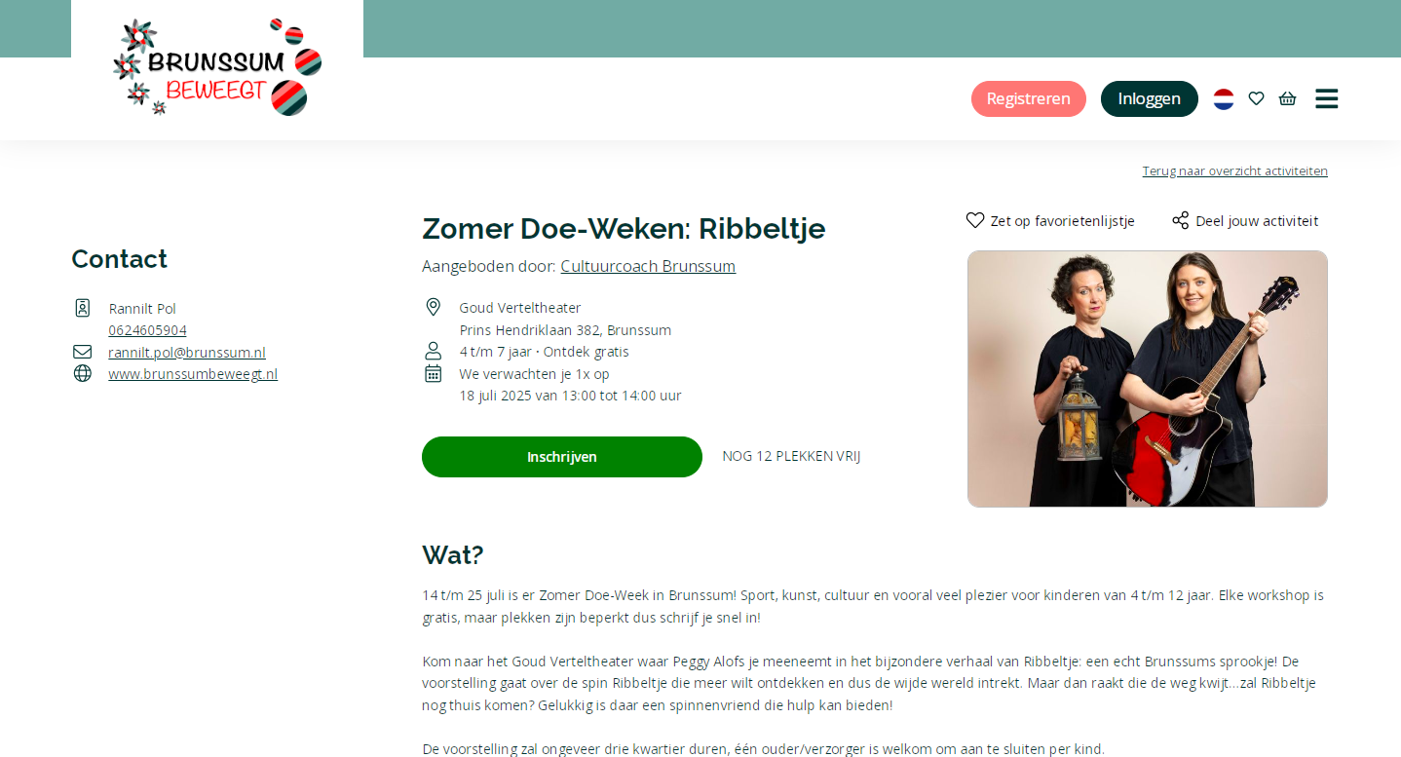Click the Registreren button
The height and width of the screenshot is (757, 1401).
(1029, 98)
